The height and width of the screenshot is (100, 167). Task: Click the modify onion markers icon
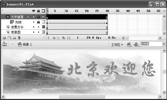(69, 38)
